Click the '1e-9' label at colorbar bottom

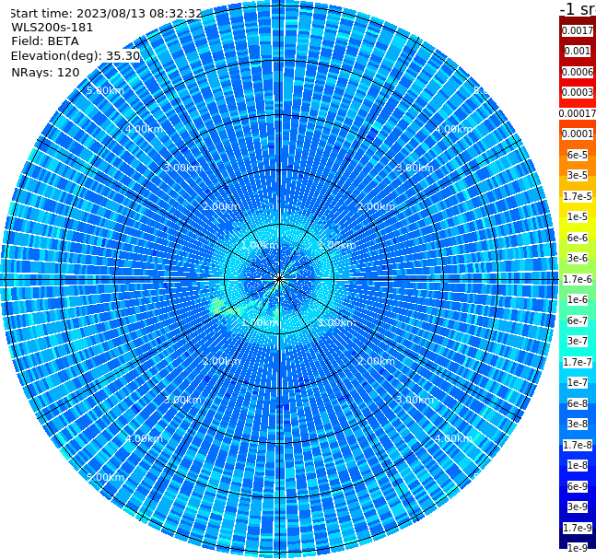tap(578, 548)
